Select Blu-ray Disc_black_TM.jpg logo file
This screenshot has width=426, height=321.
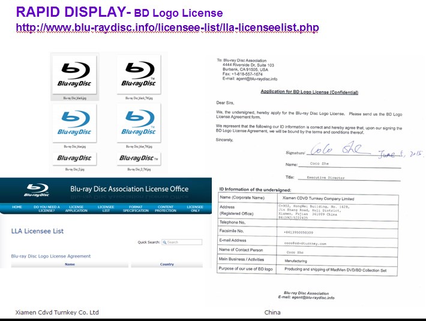pyautogui.click(x=139, y=74)
